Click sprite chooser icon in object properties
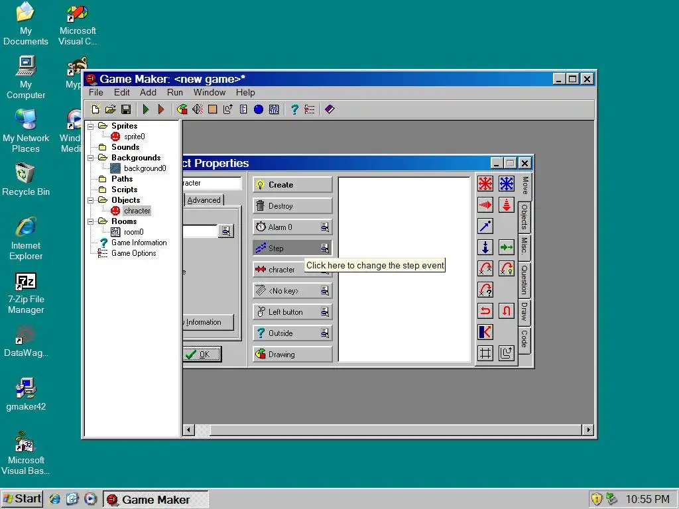Screen dimensions: 679x509 (x=225, y=231)
